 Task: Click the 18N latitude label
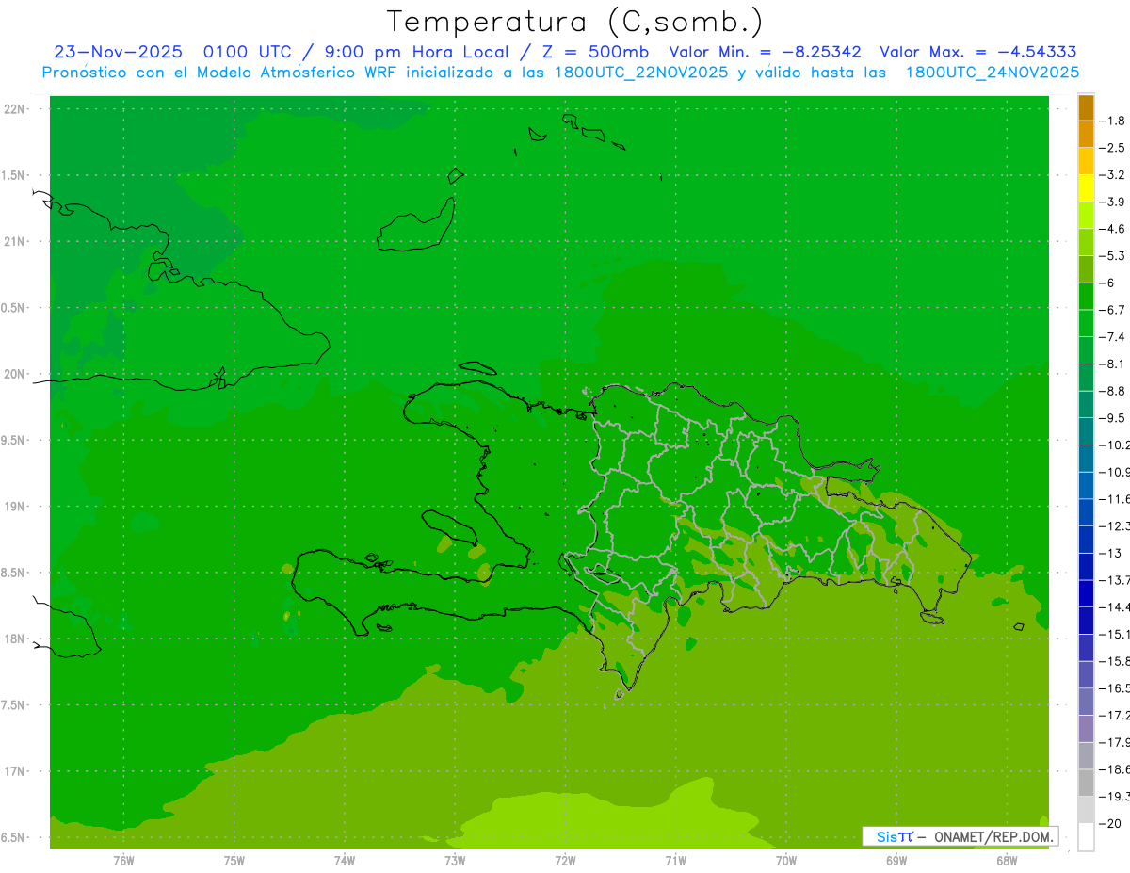(x=16, y=639)
